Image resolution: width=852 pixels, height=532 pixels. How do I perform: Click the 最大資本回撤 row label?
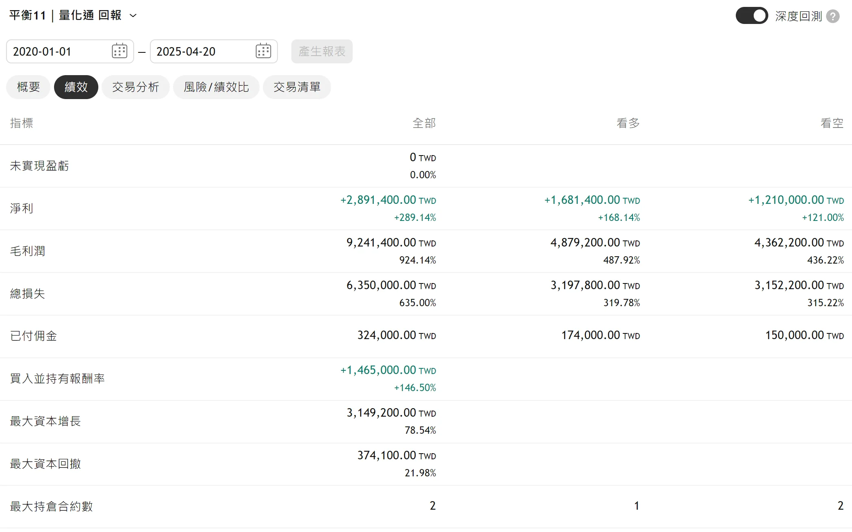[46, 464]
